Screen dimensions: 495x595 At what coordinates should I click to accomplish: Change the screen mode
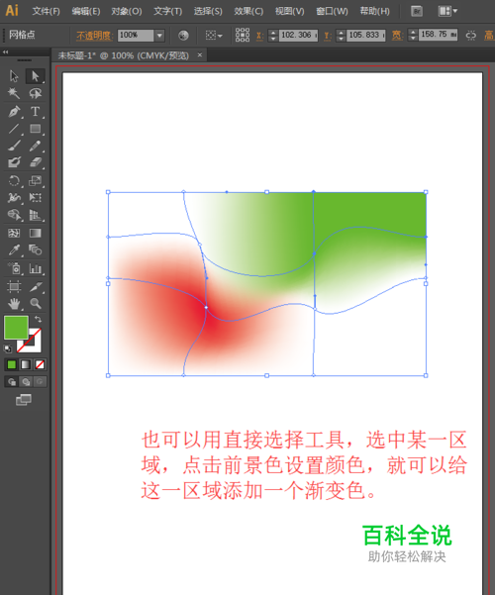click(24, 400)
